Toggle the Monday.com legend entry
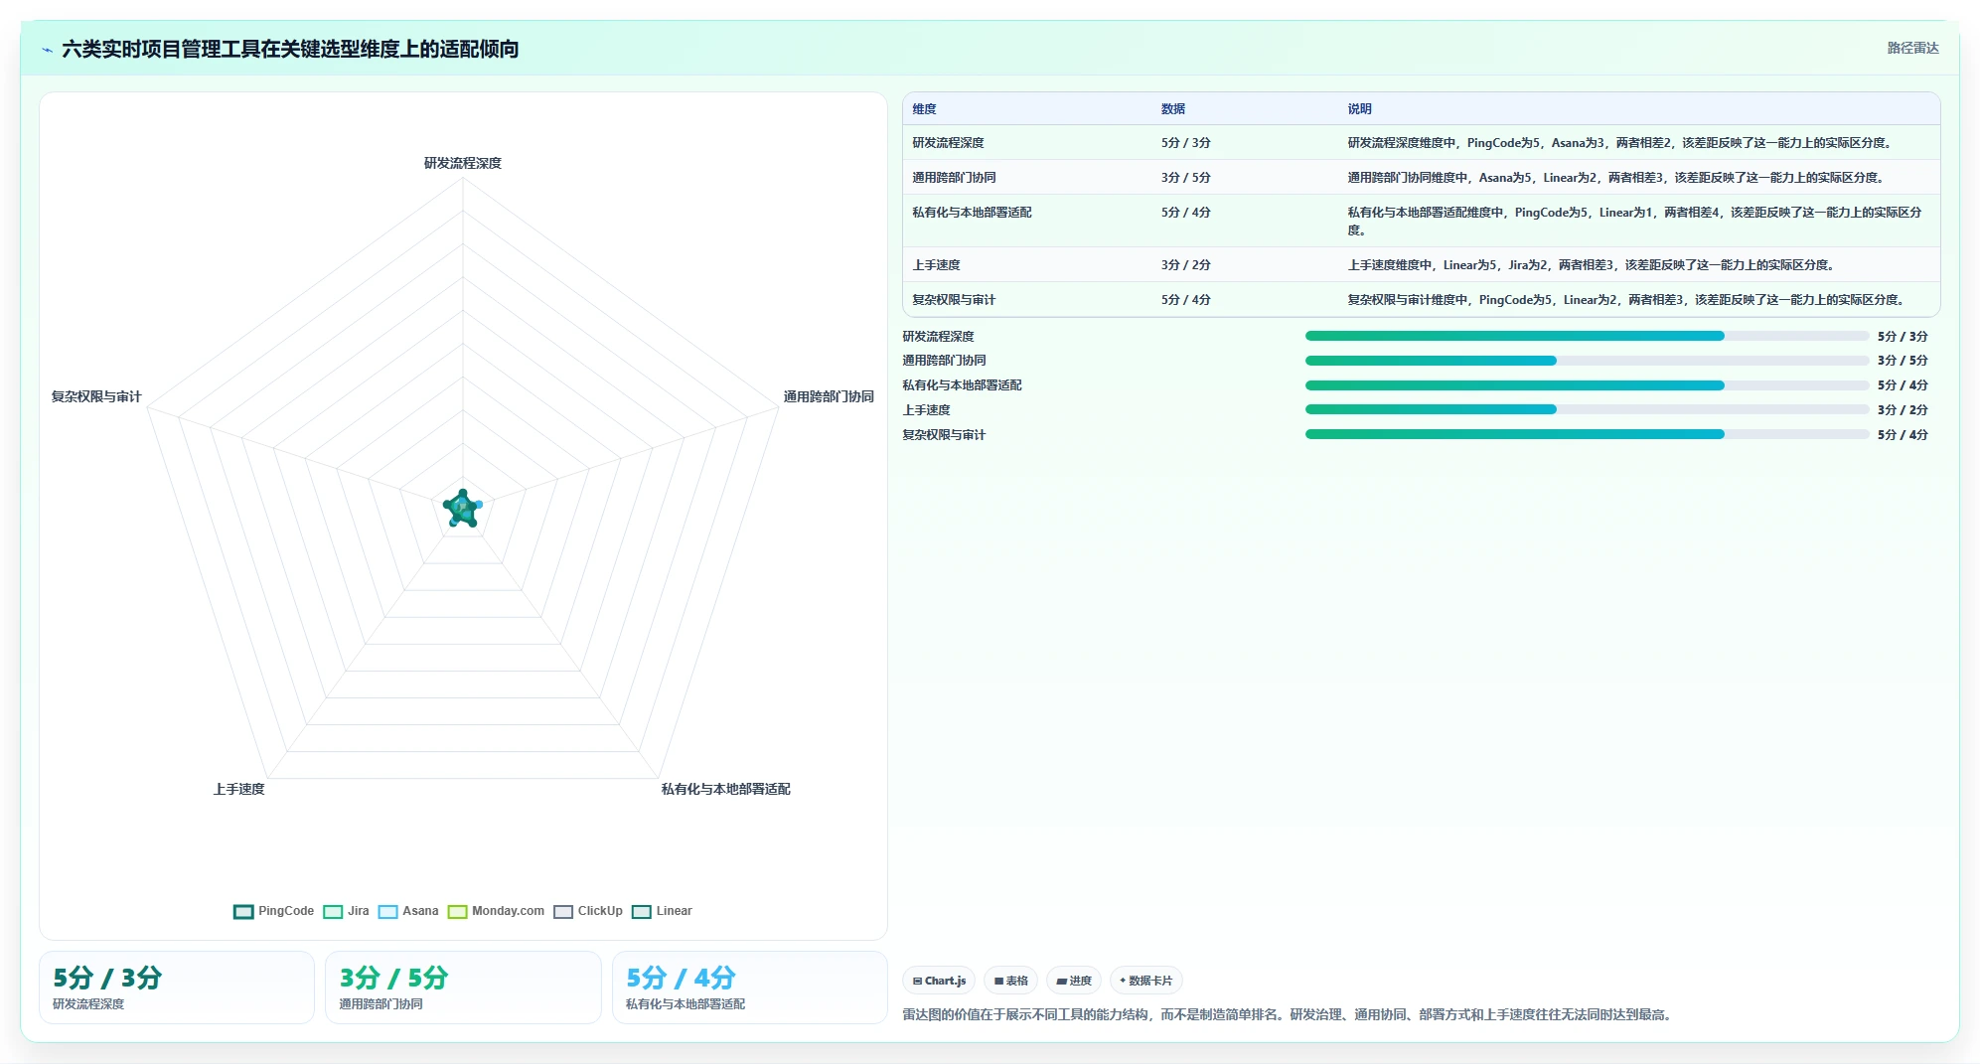 tap(496, 911)
